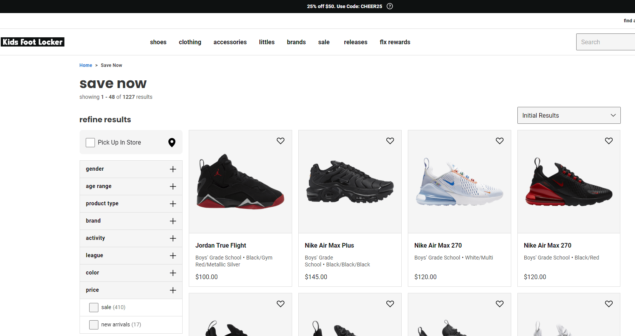The width and height of the screenshot is (635, 336).
Task: Open the sale menu
Action: (324, 42)
